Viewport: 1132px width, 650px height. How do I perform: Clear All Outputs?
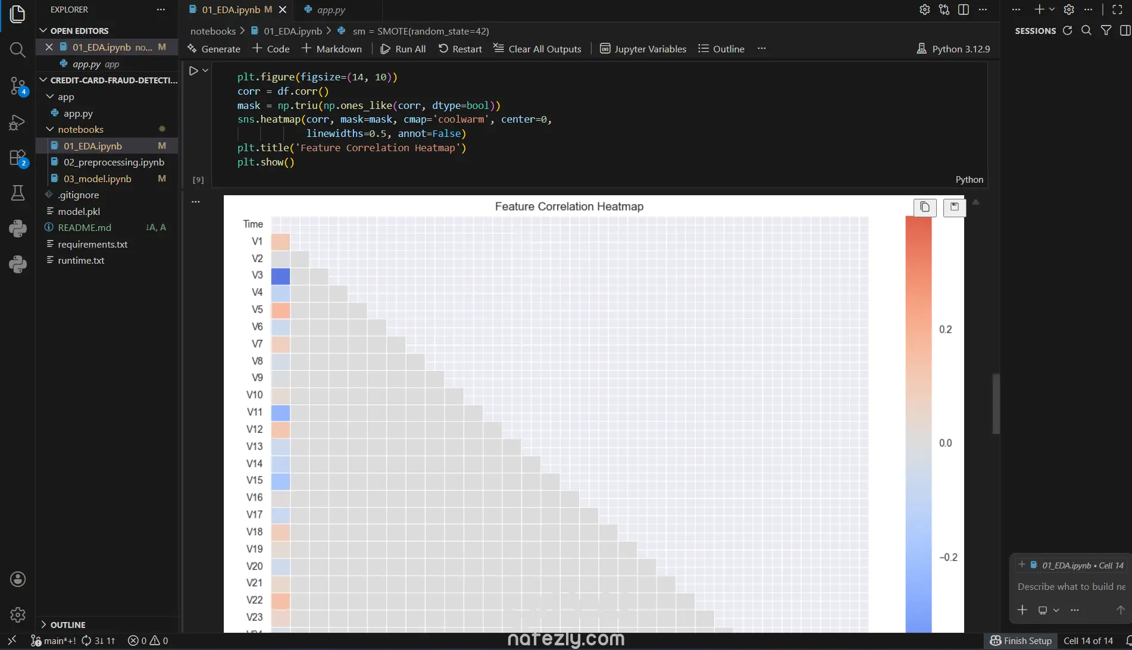pyautogui.click(x=537, y=49)
